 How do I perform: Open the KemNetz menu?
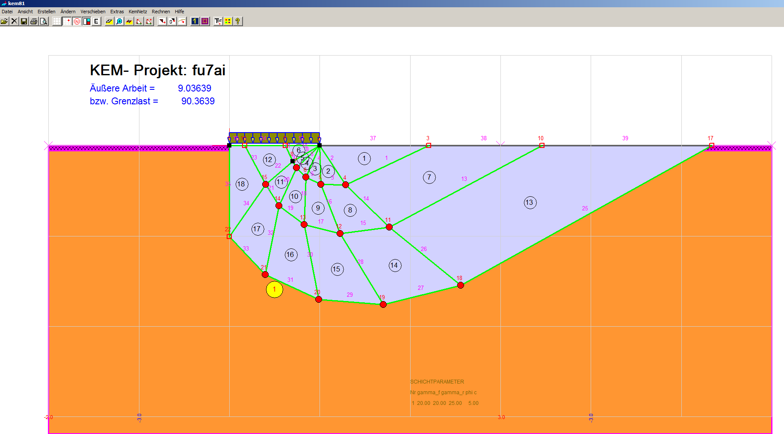(138, 12)
